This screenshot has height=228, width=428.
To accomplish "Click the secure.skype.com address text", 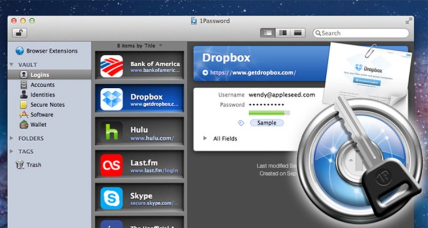I will click(x=154, y=203).
